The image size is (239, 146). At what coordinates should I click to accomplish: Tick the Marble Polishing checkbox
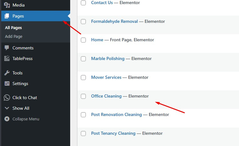tap(83, 59)
